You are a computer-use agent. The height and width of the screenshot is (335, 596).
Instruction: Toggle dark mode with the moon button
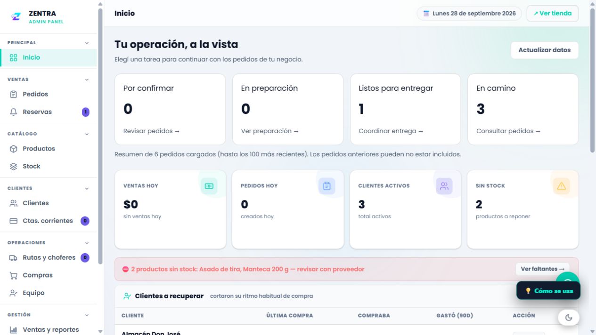coord(569,318)
